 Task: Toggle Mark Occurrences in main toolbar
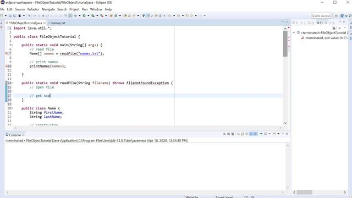coord(147,16)
